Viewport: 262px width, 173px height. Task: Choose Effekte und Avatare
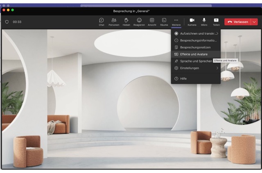tap(196, 54)
